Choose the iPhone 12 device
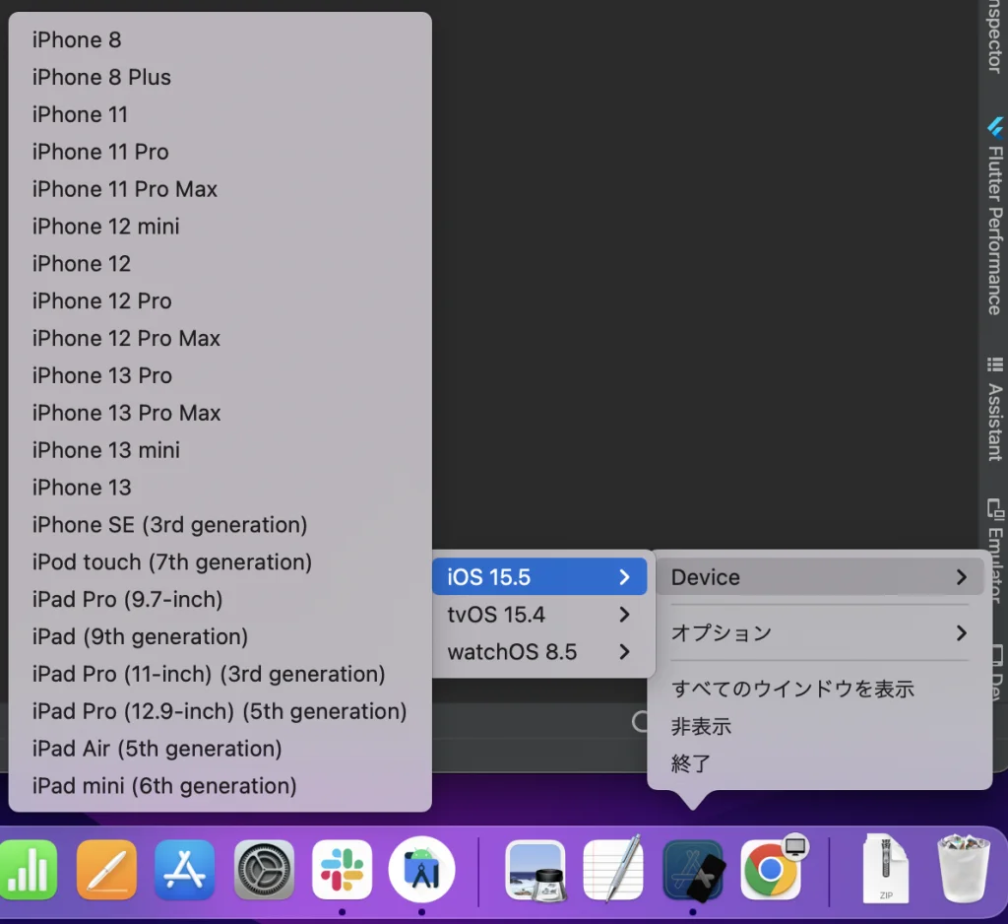The width and height of the screenshot is (1008, 924). point(220,264)
